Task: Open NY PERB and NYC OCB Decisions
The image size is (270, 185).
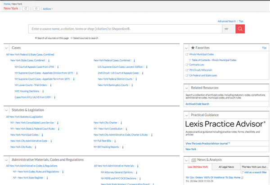Action: coord(118,178)
